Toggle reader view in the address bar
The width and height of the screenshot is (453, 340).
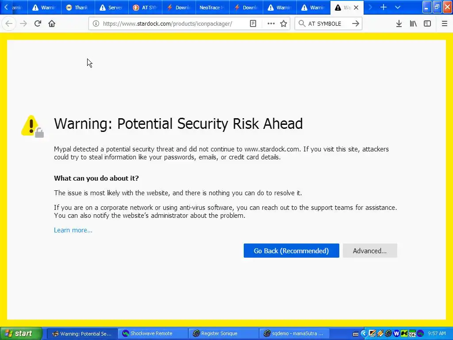pyautogui.click(x=253, y=24)
